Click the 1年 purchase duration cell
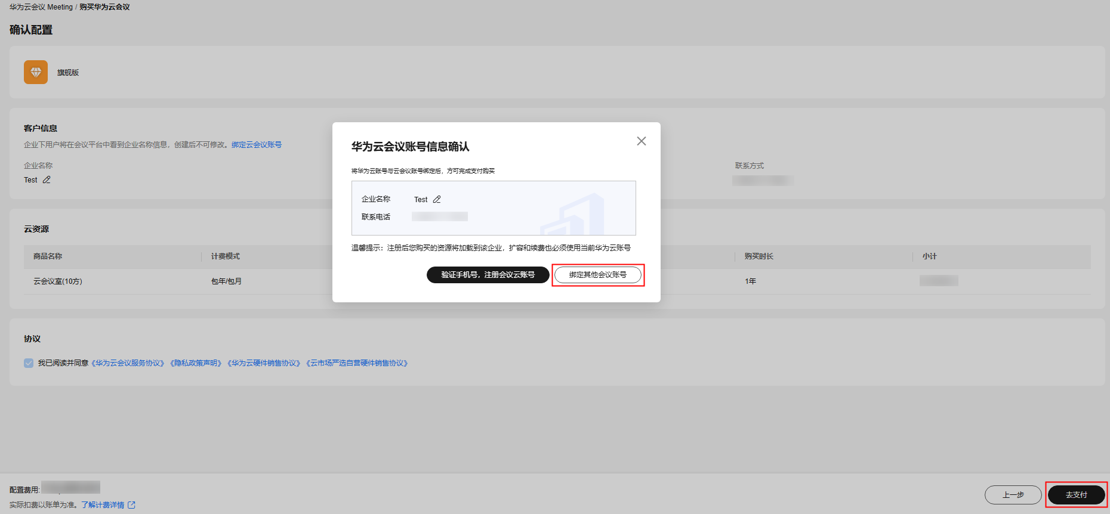1110x514 pixels. (x=750, y=281)
